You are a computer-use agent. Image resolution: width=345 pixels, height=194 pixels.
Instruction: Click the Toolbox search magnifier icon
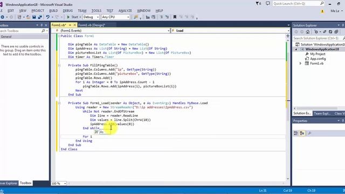click(x=43, y=31)
